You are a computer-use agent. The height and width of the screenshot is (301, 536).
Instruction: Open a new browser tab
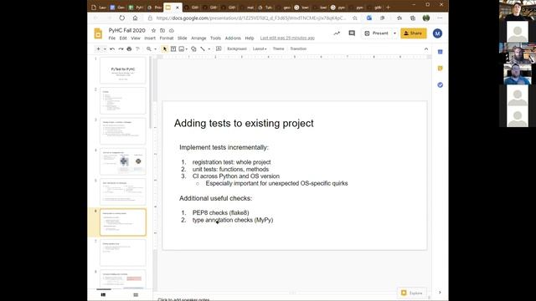(388, 8)
